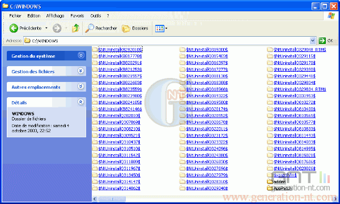Screen dimensions: 340x204
Task: Open the $NtUninstallQ811493$ folder link
Action: (295, 136)
